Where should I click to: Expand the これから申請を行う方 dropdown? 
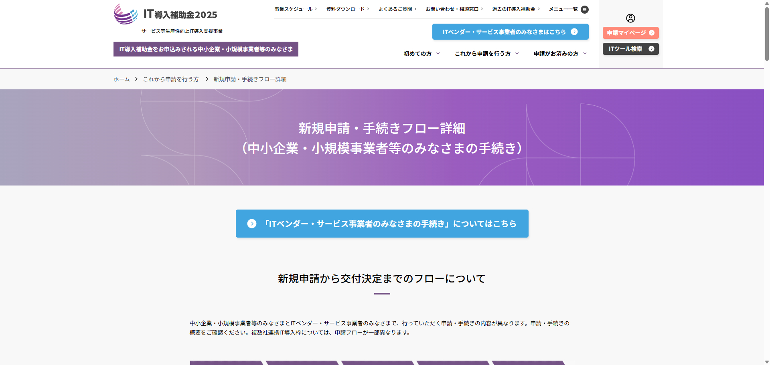(x=486, y=54)
